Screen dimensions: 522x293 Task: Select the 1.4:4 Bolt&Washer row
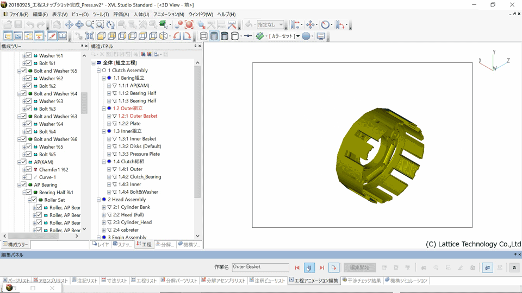click(x=138, y=192)
